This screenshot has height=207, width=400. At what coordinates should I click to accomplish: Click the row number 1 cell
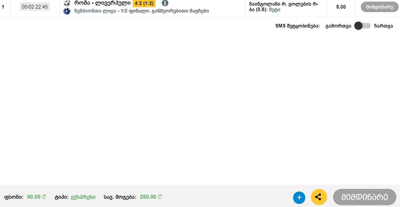click(x=3, y=7)
